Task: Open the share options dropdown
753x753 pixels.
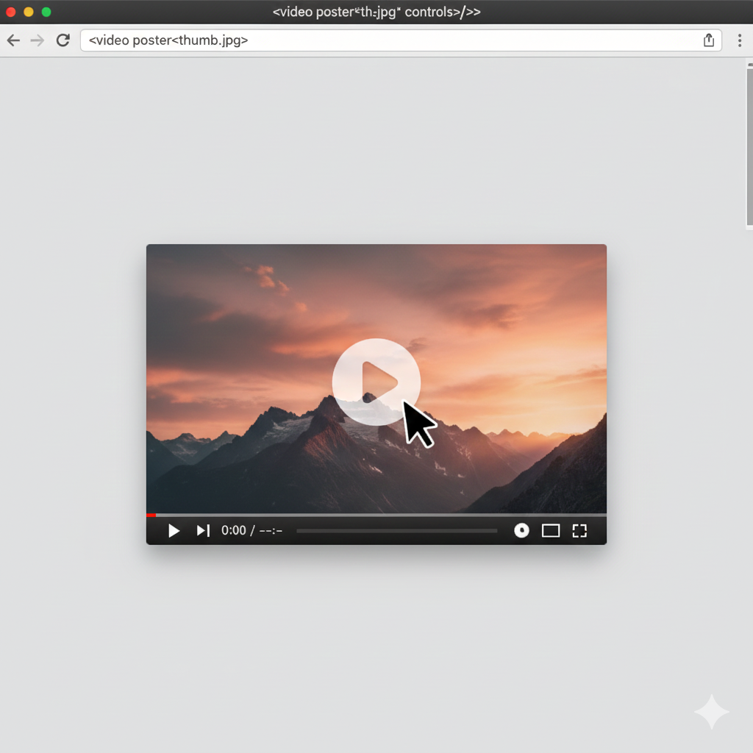Action: 708,41
